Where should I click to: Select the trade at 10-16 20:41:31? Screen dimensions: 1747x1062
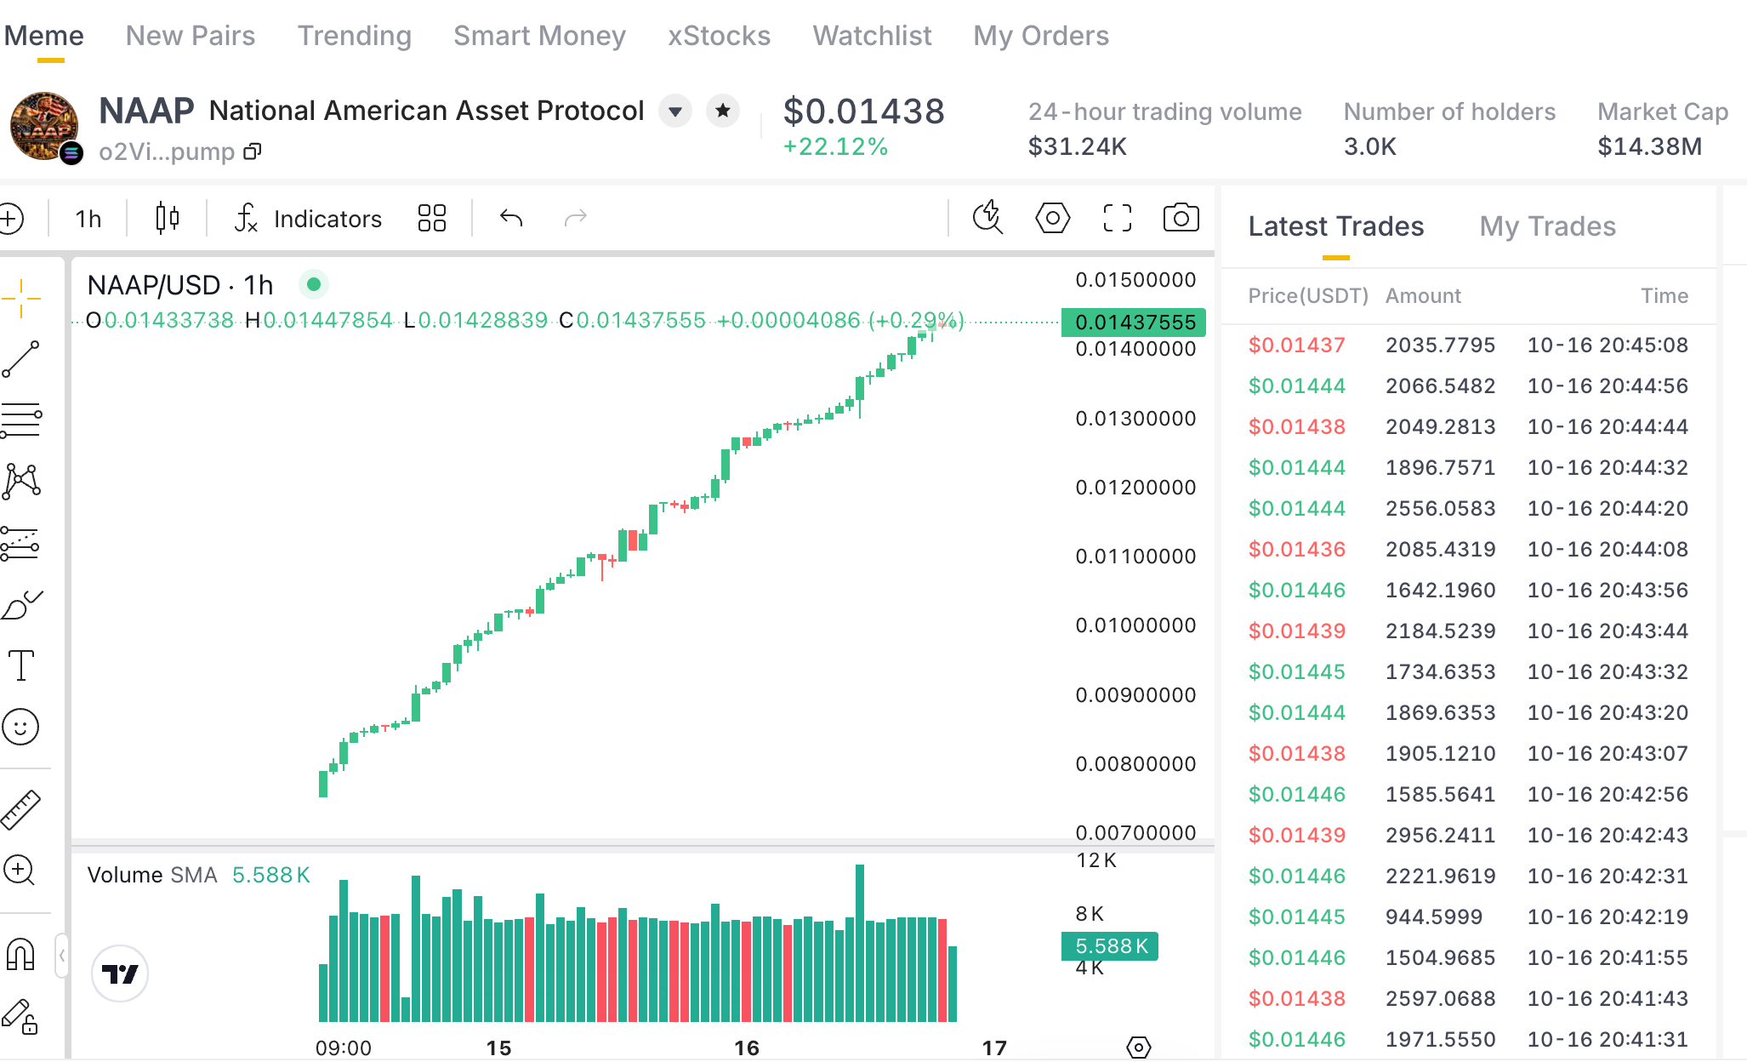point(1469,1039)
